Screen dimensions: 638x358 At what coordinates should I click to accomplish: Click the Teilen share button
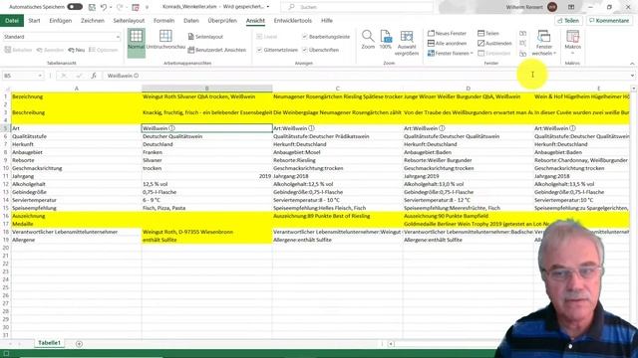568,20
